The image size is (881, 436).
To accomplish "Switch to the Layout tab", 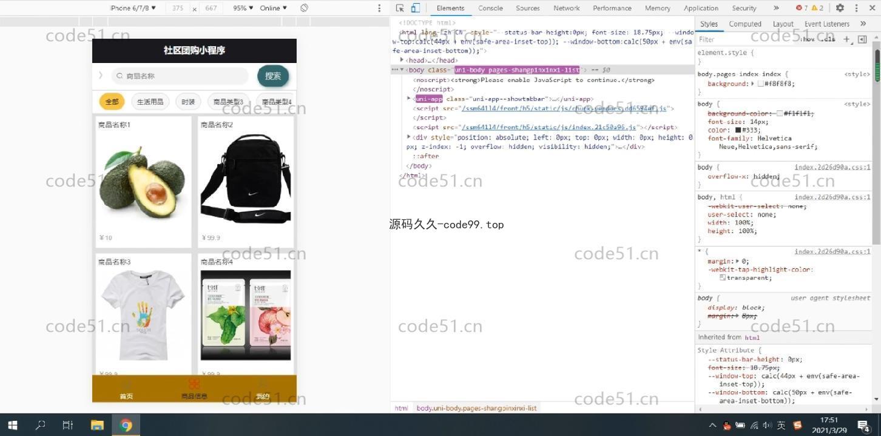I will pyautogui.click(x=783, y=24).
